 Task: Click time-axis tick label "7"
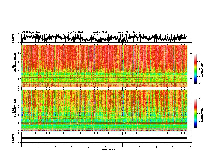tap(139, 147)
